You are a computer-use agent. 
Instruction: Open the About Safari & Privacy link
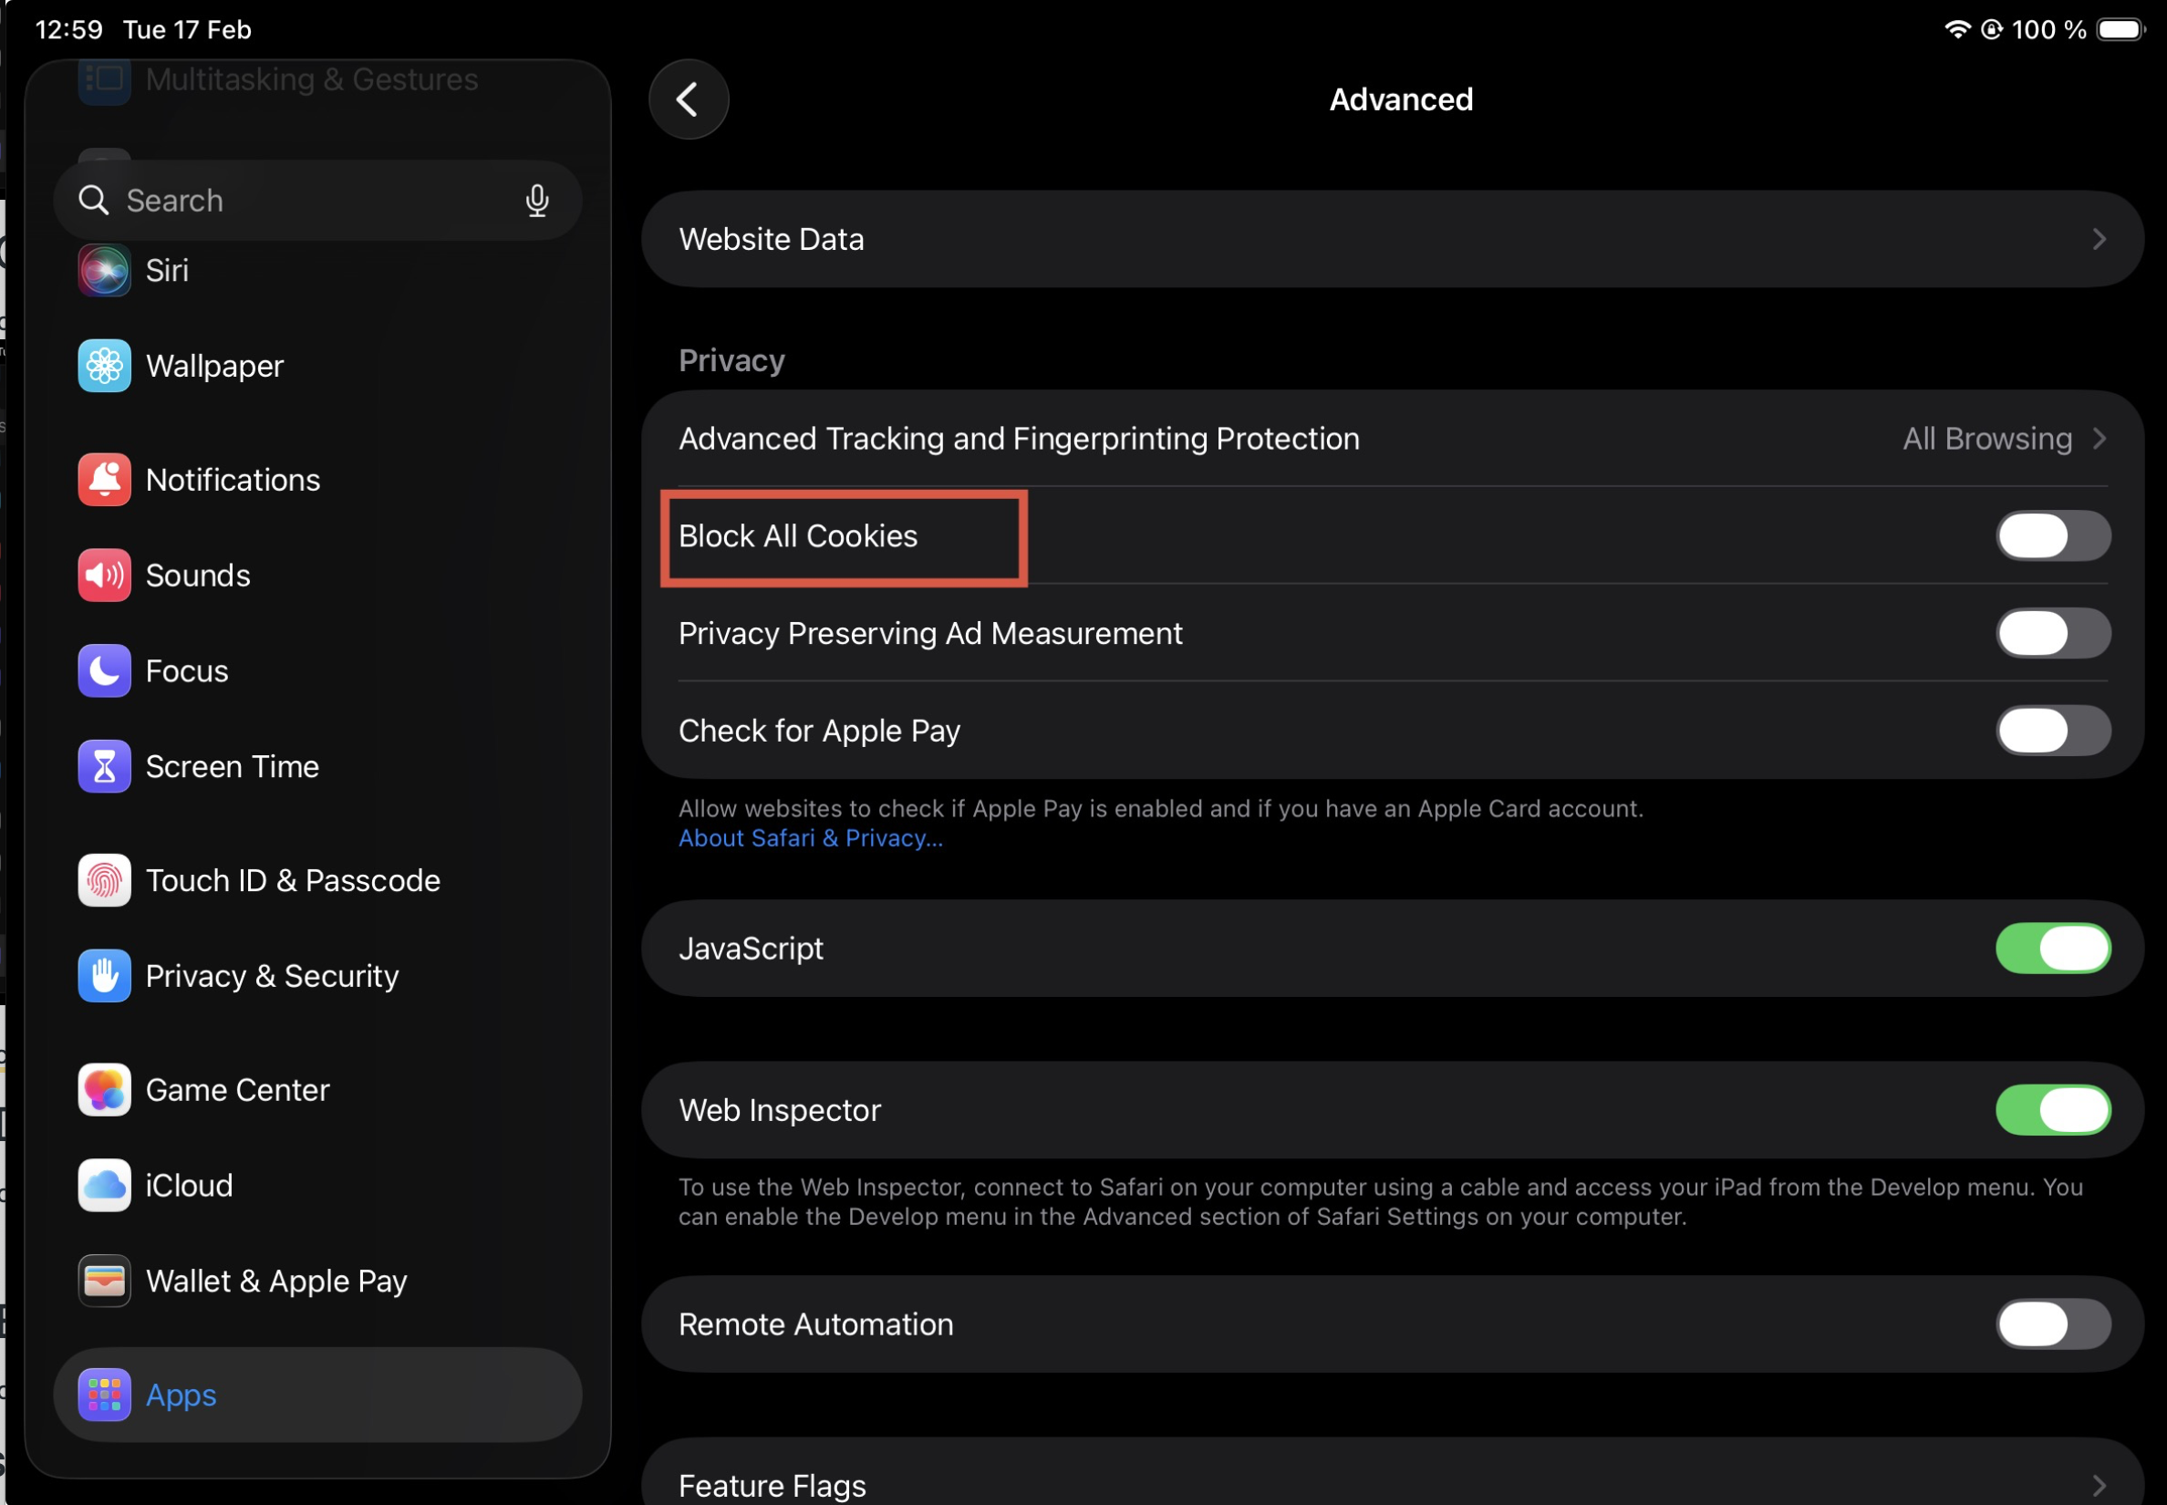[x=810, y=838]
